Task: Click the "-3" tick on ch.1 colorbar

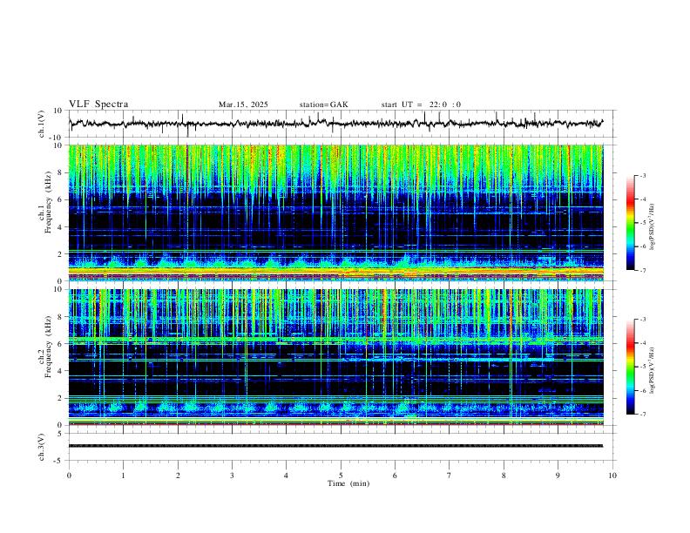Action: pyautogui.click(x=643, y=175)
